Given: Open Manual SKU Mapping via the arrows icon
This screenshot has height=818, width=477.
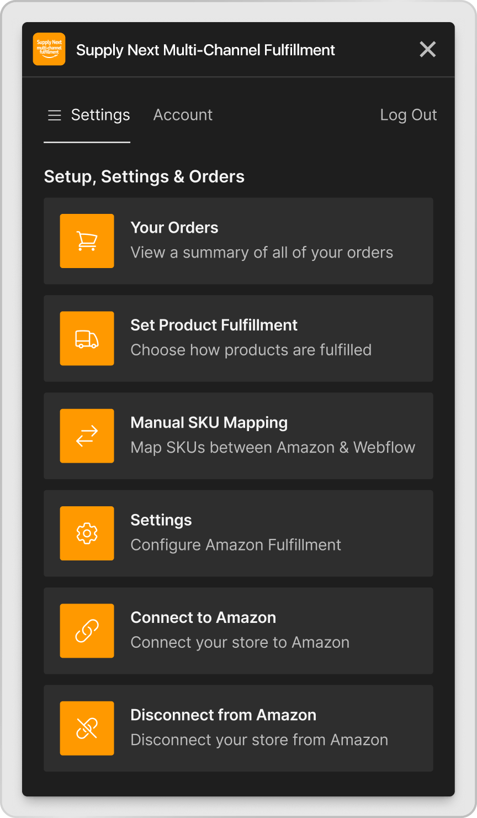Looking at the screenshot, I should [87, 436].
